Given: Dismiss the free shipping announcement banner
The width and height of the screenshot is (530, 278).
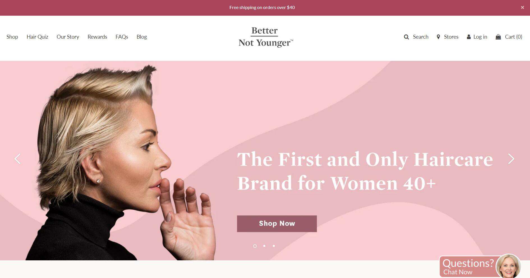Looking at the screenshot, I should pos(522,8).
